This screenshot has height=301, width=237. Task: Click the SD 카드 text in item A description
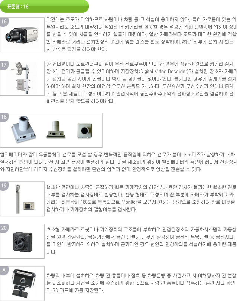(63, 291)
